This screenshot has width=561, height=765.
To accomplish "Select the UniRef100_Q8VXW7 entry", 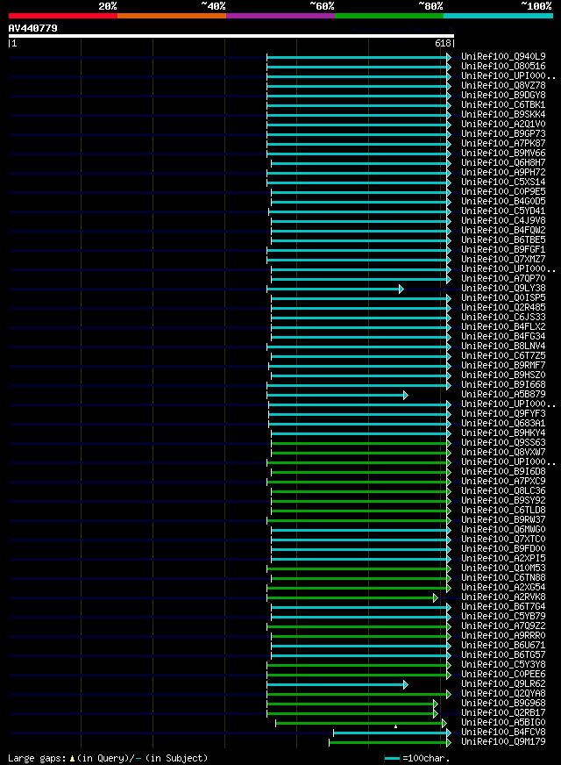I will (x=503, y=453).
